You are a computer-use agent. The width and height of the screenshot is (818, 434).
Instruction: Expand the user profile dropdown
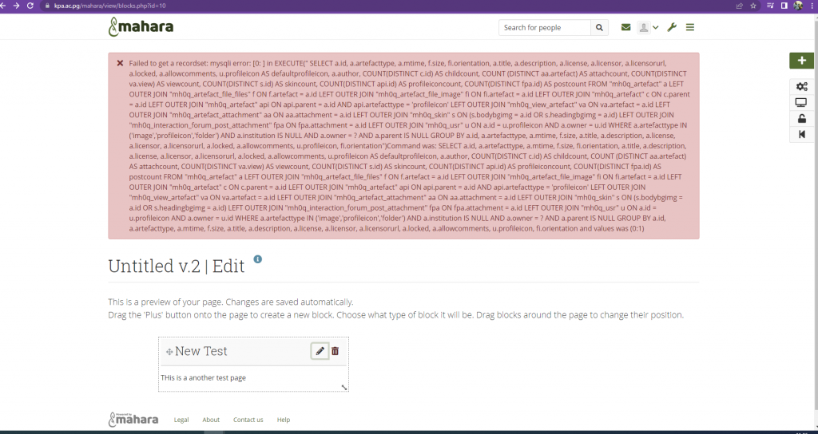pyautogui.click(x=648, y=28)
